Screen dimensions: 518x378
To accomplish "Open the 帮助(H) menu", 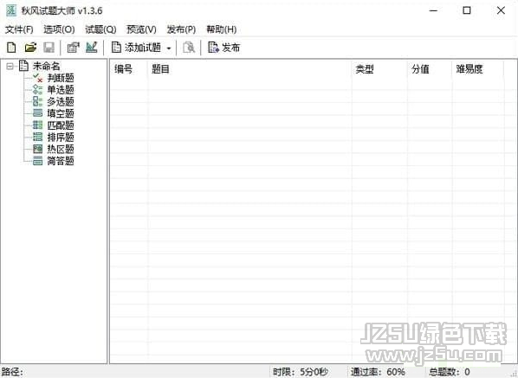I will (x=222, y=29).
